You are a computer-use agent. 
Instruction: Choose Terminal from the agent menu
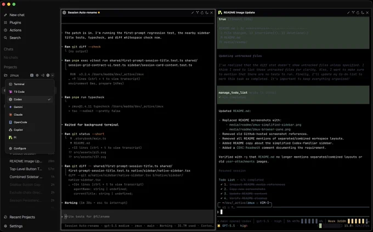click(x=30, y=84)
